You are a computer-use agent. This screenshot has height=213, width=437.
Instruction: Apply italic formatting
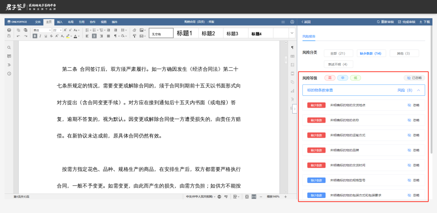click(x=40, y=36)
